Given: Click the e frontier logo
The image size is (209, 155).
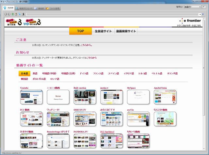Looking at the screenshot, I should pyautogui.click(x=190, y=21).
